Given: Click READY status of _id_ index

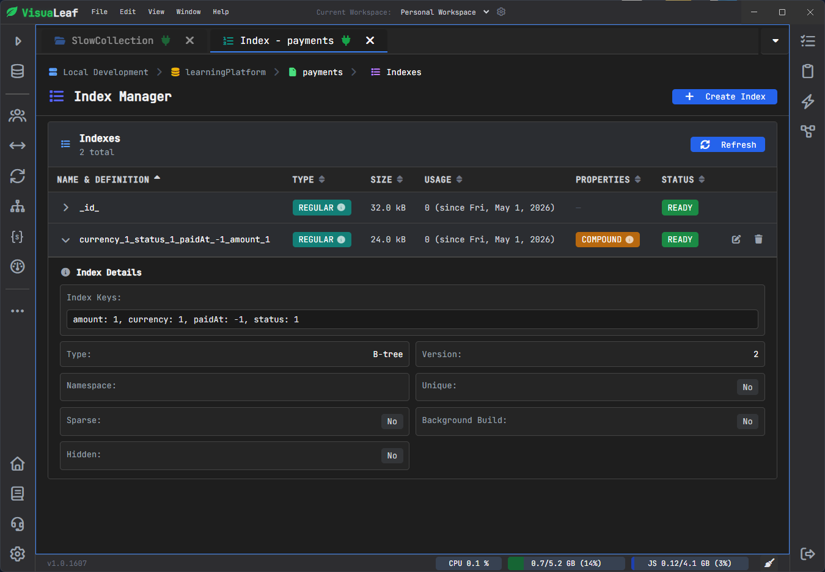Looking at the screenshot, I should click(x=680, y=208).
